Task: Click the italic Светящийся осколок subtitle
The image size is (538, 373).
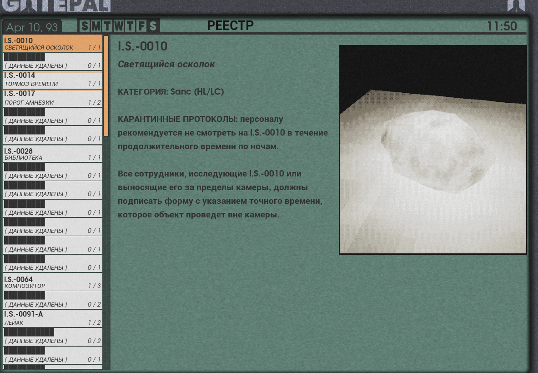Action: coord(166,64)
